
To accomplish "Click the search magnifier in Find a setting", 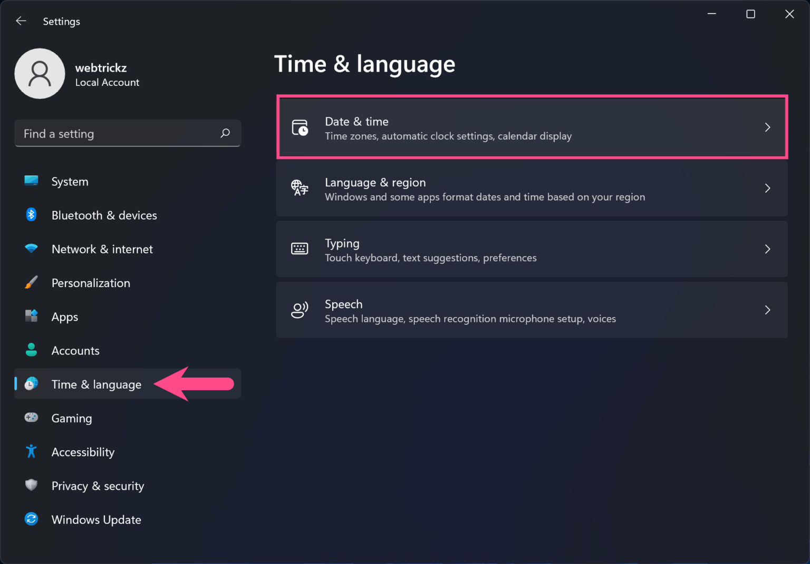I will pyautogui.click(x=225, y=133).
